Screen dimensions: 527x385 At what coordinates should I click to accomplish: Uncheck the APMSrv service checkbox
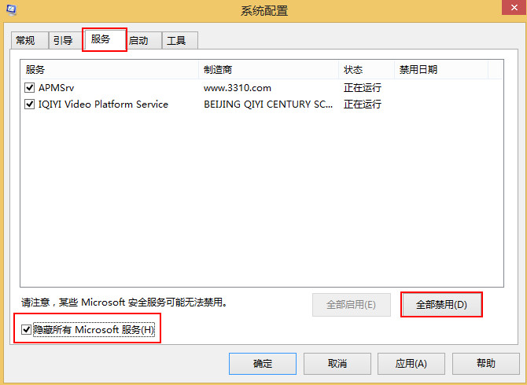[30, 87]
